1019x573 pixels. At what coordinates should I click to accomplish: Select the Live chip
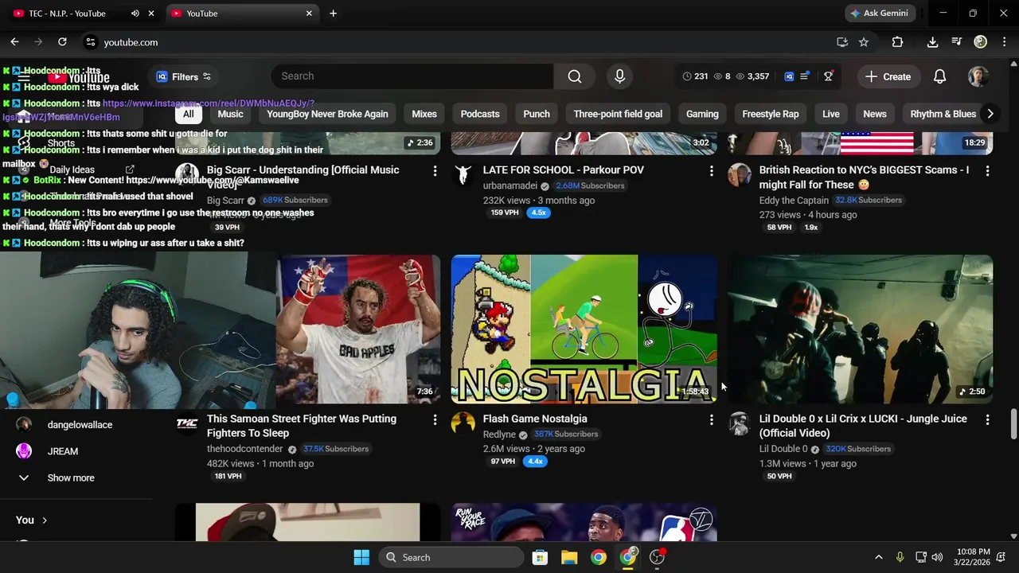click(831, 114)
